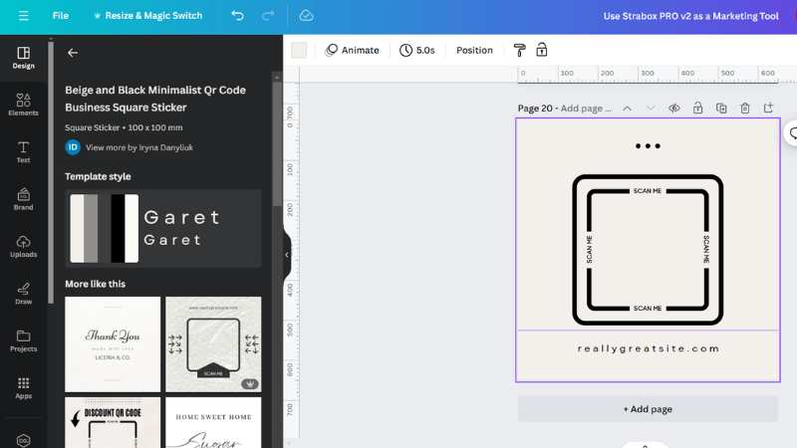Select the Draw tool

point(23,293)
